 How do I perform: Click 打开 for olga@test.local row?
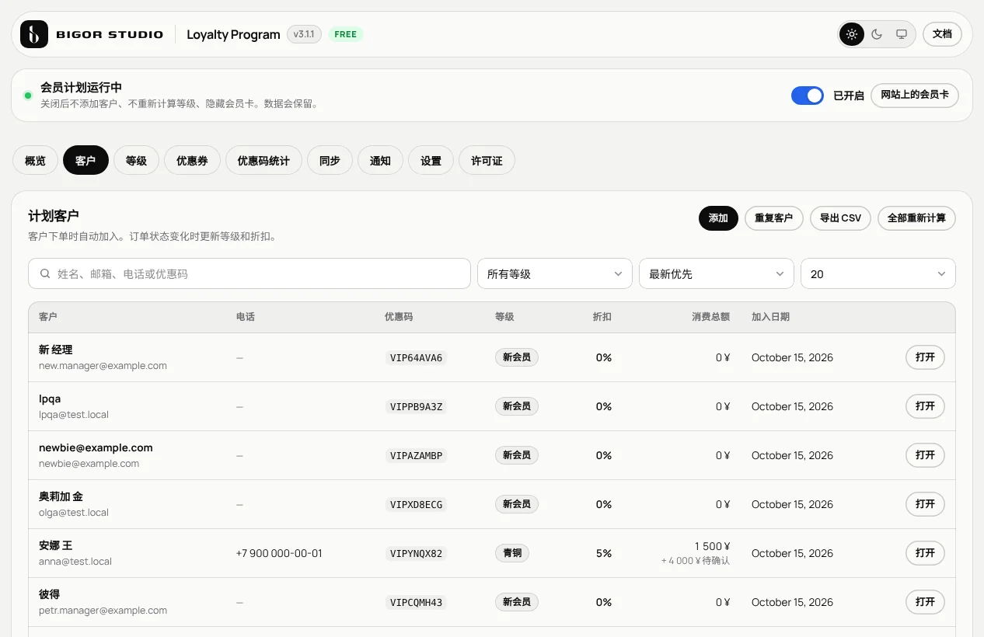925,504
